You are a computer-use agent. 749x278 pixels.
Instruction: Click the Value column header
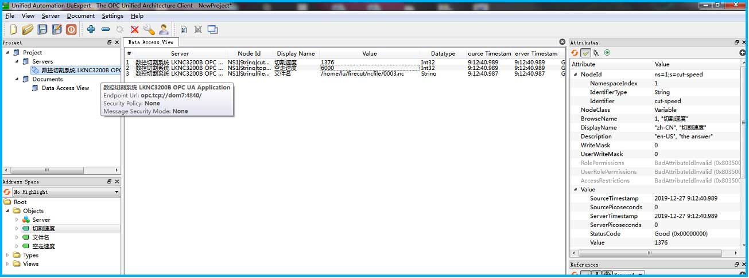pos(370,53)
